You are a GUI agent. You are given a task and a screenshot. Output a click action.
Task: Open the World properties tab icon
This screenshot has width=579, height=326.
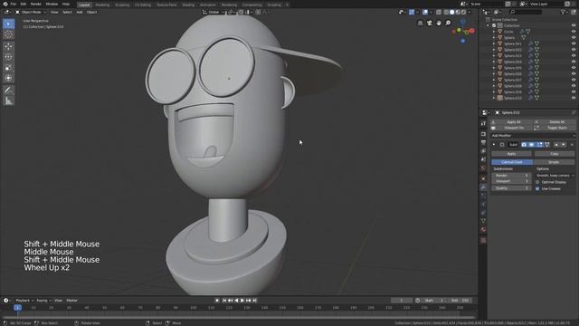click(483, 168)
